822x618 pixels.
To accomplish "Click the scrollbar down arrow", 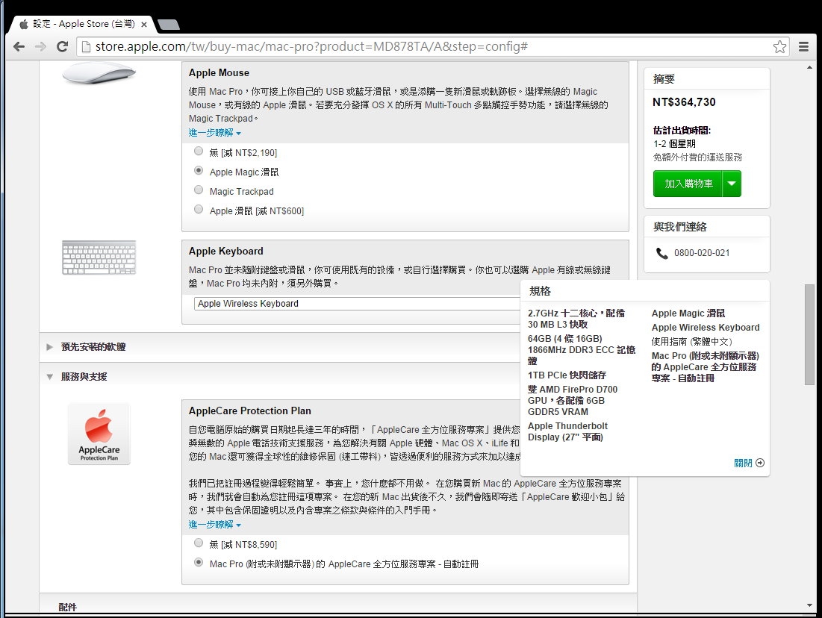I will coord(810,605).
